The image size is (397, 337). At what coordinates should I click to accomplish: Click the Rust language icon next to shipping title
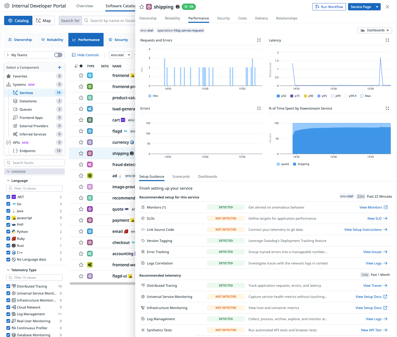(178, 7)
